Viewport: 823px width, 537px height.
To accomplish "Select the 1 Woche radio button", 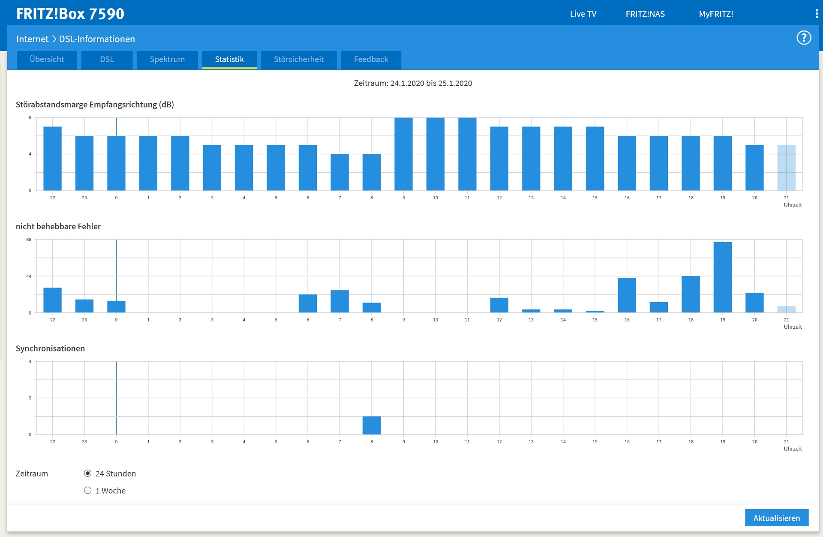I will tap(88, 490).
